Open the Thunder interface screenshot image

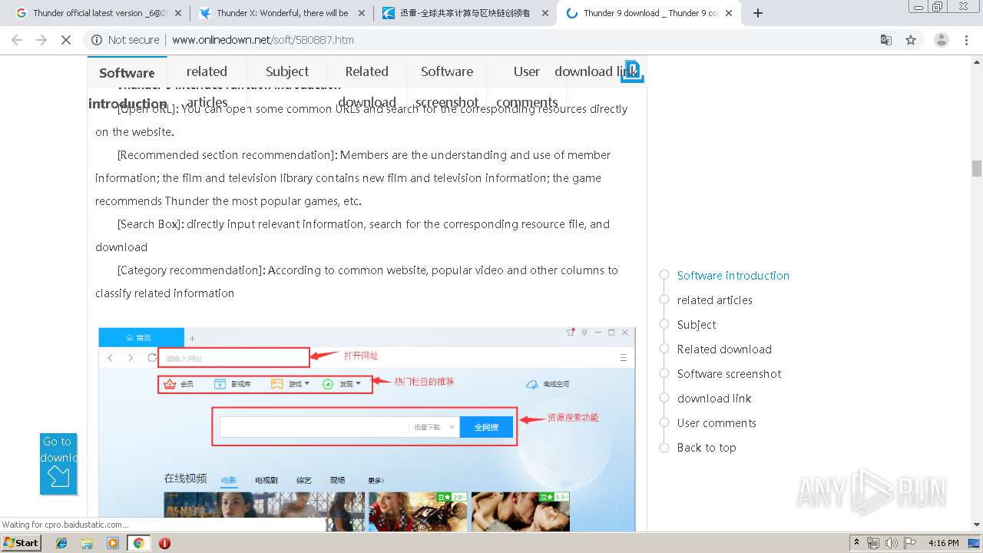(x=367, y=429)
